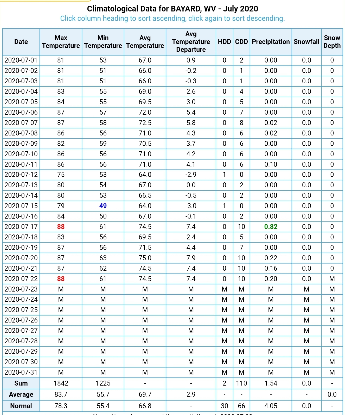Viewport: 345px width, 415px height.
Task: Click Avg Temperature column header
Action: [x=145, y=42]
